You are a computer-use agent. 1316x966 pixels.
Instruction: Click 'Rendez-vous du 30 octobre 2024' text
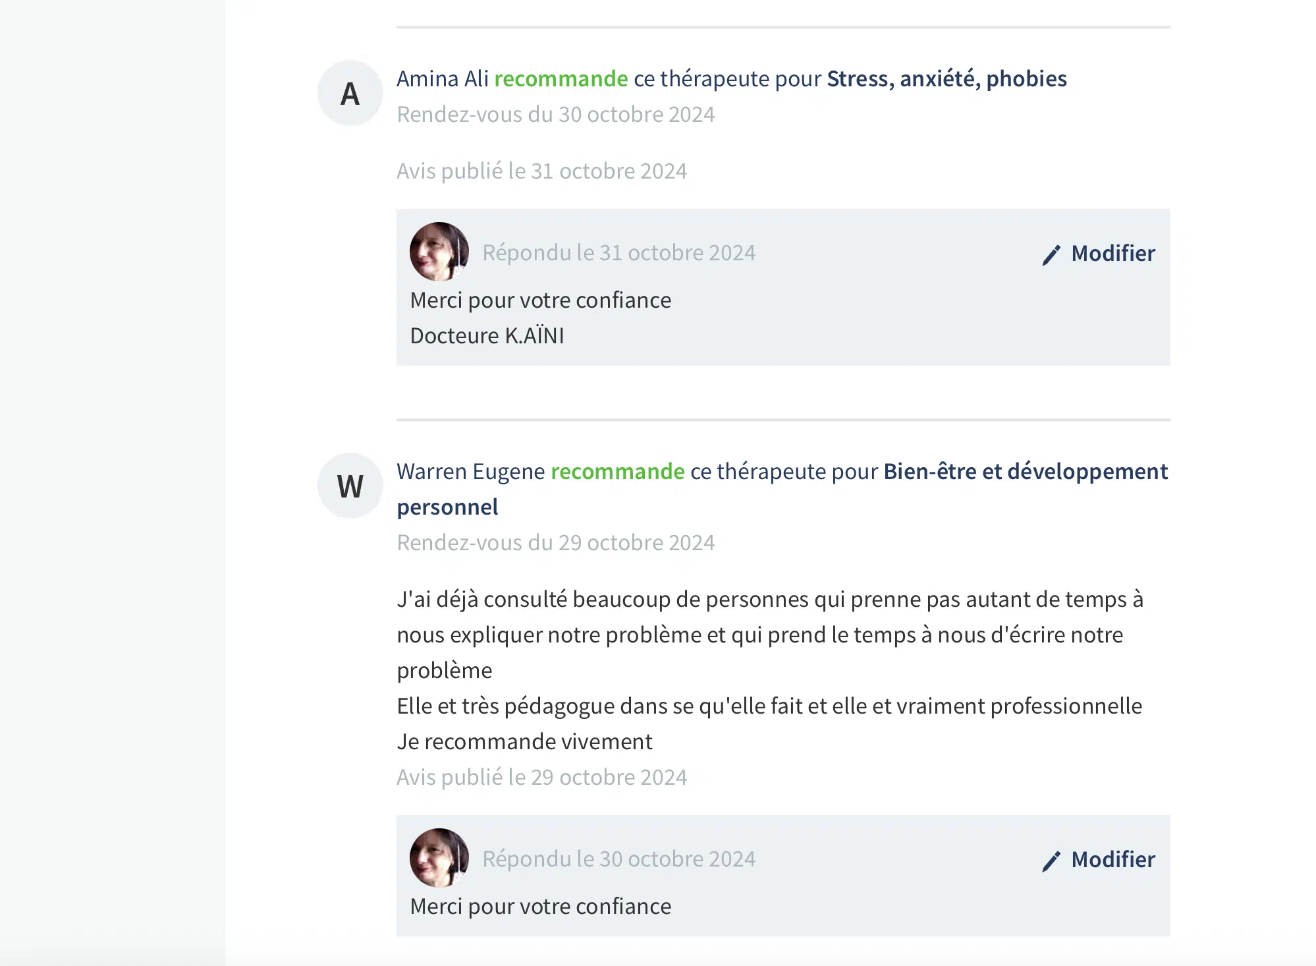(555, 115)
